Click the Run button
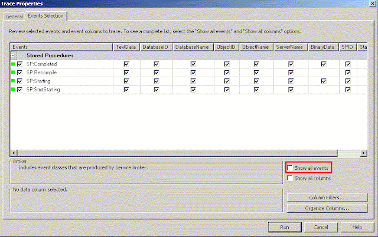This screenshot has height=237, width=378. [285, 227]
